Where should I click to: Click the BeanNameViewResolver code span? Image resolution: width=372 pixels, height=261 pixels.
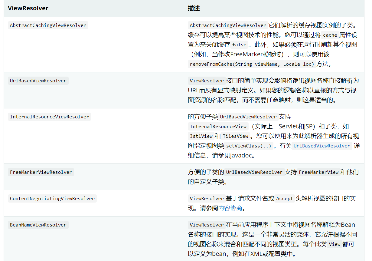(38, 225)
